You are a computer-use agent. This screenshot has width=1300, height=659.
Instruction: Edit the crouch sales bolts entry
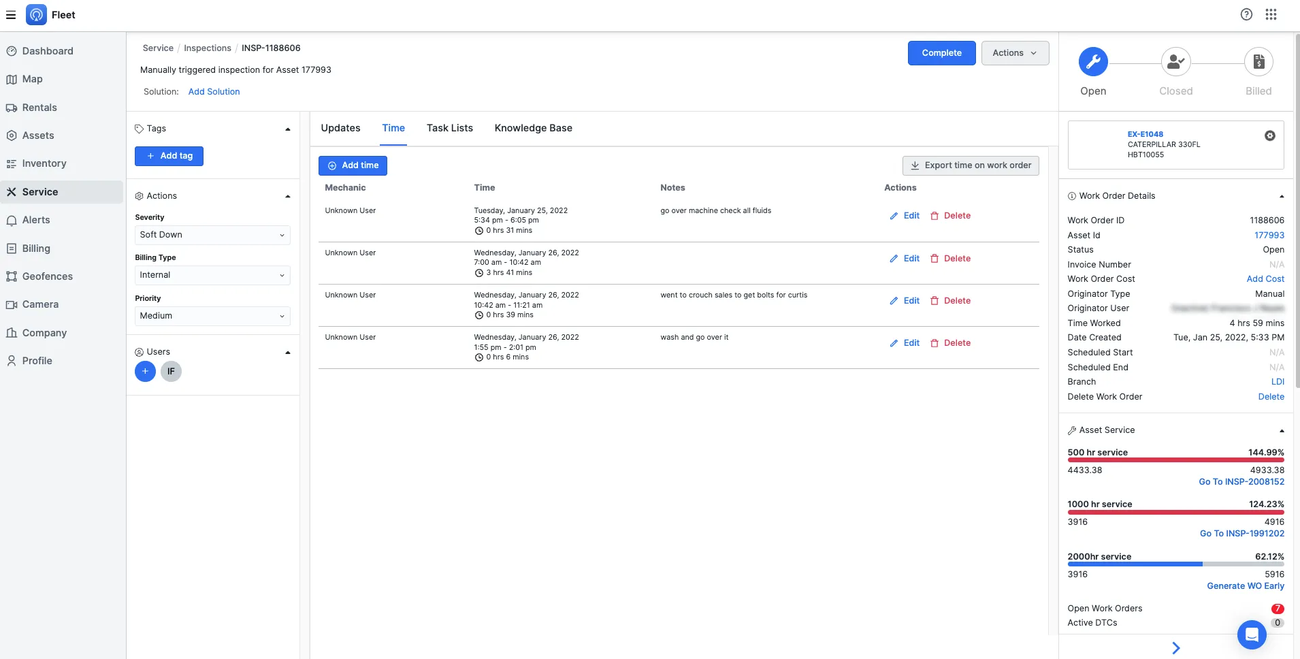tap(905, 301)
